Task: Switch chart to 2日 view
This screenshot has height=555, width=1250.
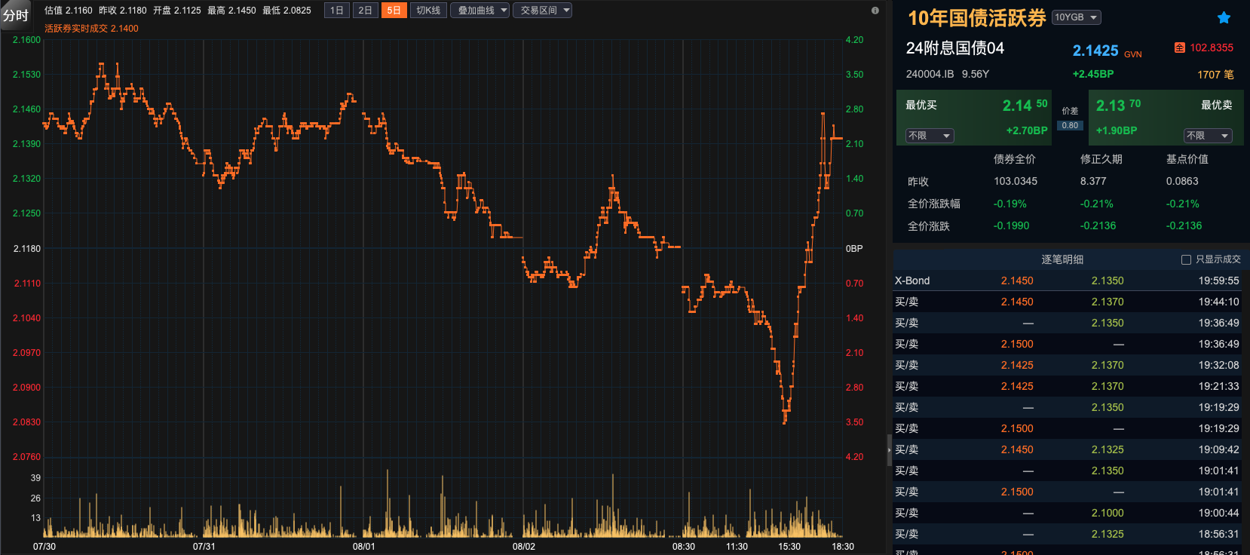Action: tap(365, 11)
